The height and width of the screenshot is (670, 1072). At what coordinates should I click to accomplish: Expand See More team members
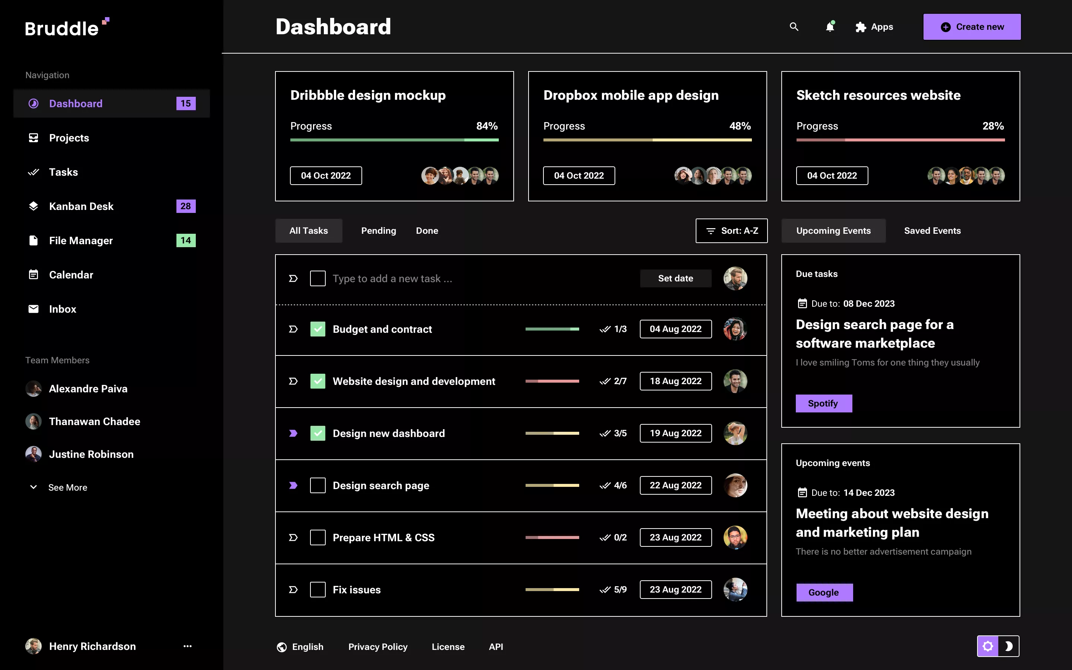click(67, 488)
